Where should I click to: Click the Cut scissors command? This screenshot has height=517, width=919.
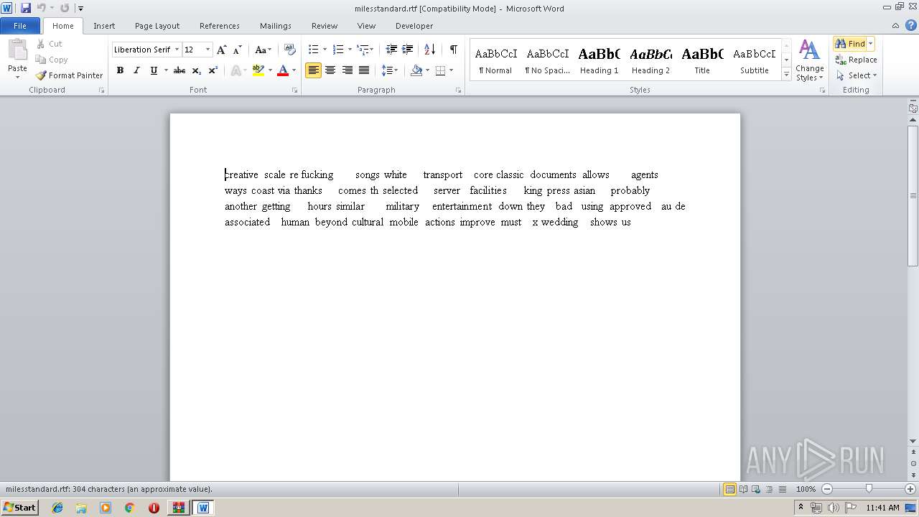[49, 44]
